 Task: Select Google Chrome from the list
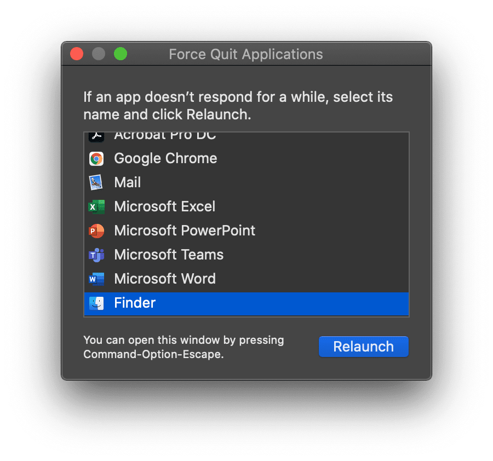165,158
